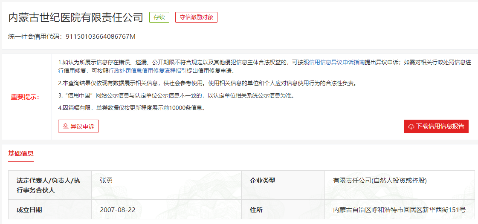This screenshot has width=478, height=224.
Task: Click the 存续 status tag
Action: pos(159,17)
